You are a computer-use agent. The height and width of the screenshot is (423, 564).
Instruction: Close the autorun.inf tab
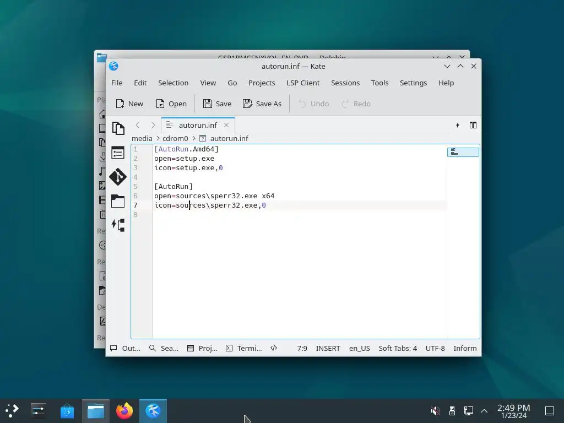tap(226, 125)
